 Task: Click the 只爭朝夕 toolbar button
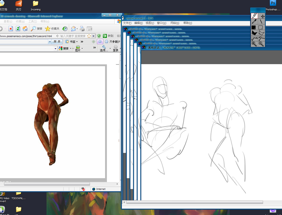click(112, 42)
